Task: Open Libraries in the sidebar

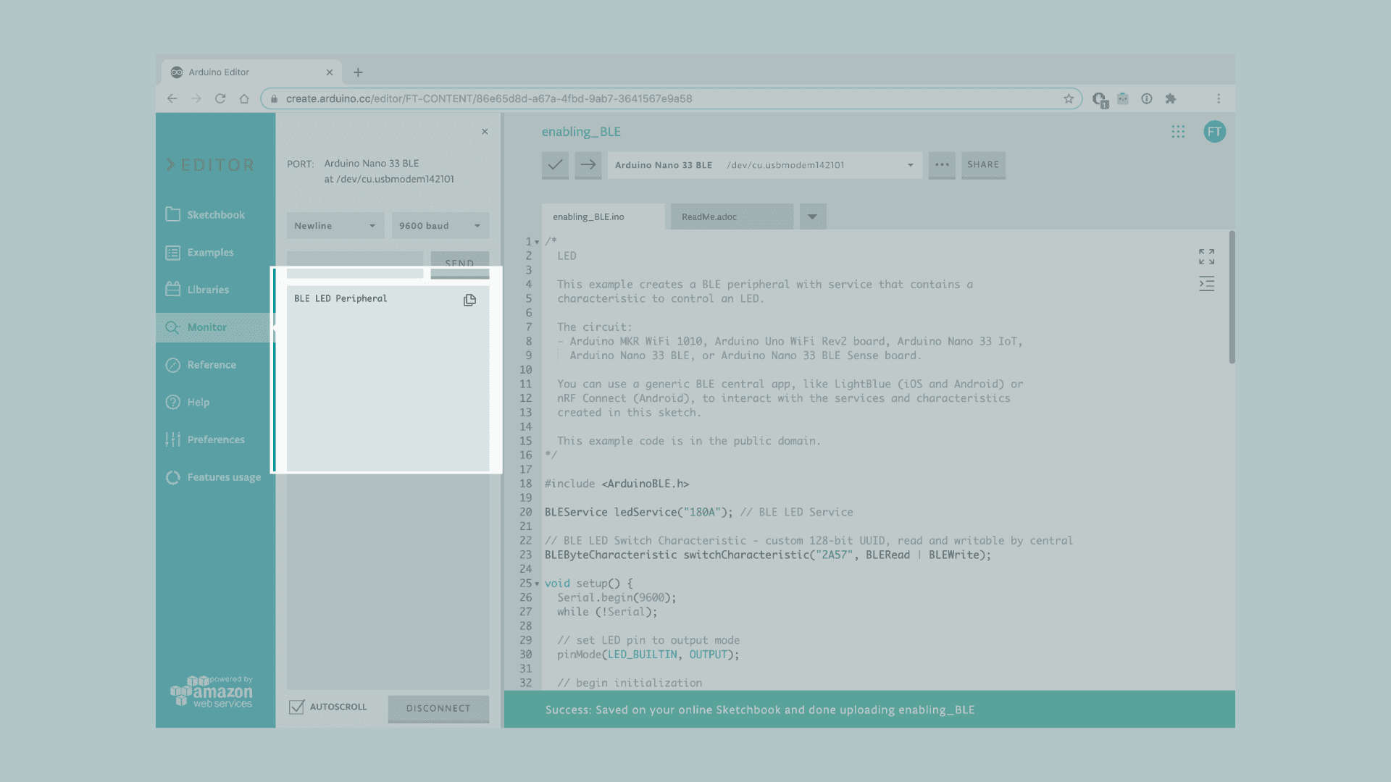Action: click(x=208, y=290)
